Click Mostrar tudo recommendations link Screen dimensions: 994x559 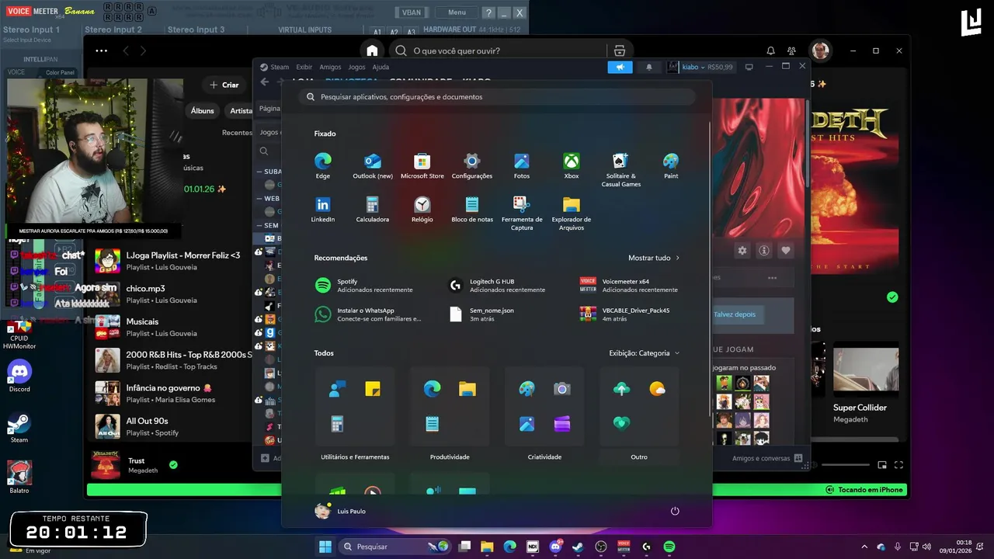coord(654,258)
